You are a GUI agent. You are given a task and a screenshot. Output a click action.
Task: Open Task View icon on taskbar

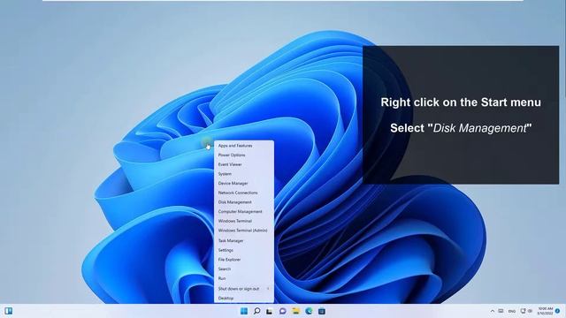tap(269, 311)
